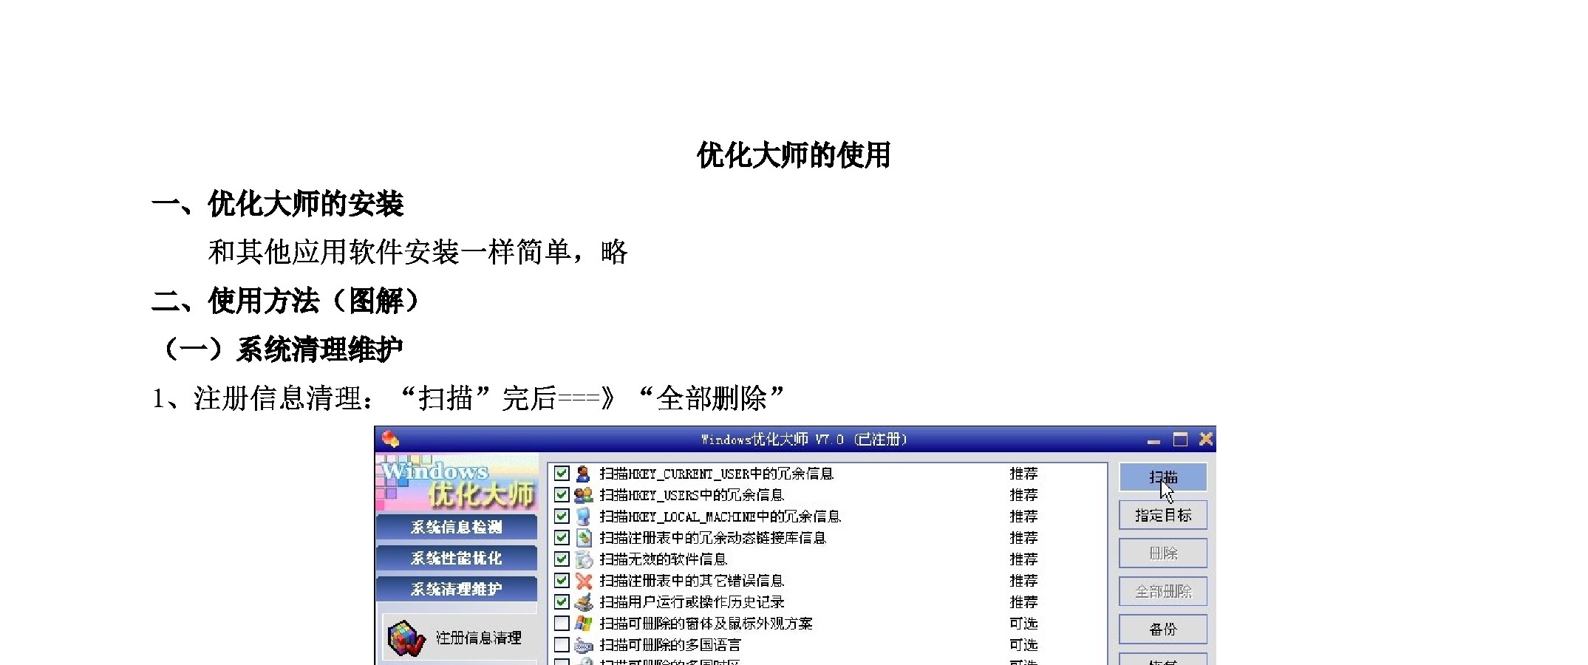Click the 删除 button
1588x665 pixels.
click(x=1163, y=553)
